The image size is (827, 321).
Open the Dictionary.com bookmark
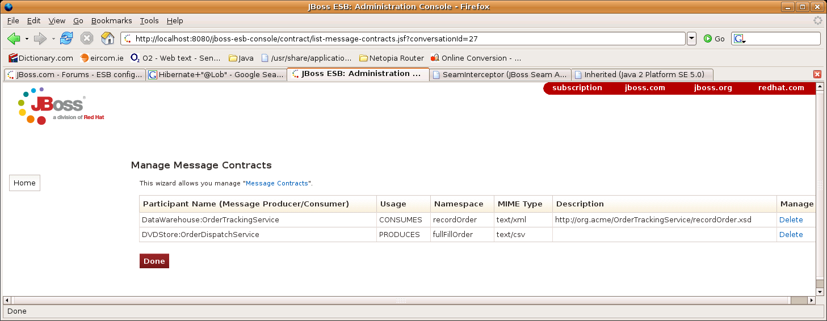pyautogui.click(x=41, y=58)
